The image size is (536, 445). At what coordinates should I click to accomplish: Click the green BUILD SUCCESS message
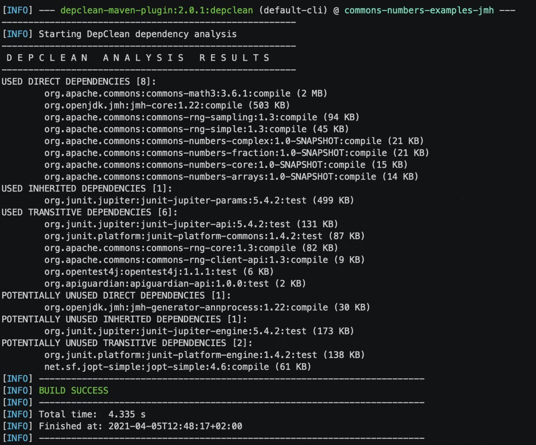pyautogui.click(x=74, y=390)
